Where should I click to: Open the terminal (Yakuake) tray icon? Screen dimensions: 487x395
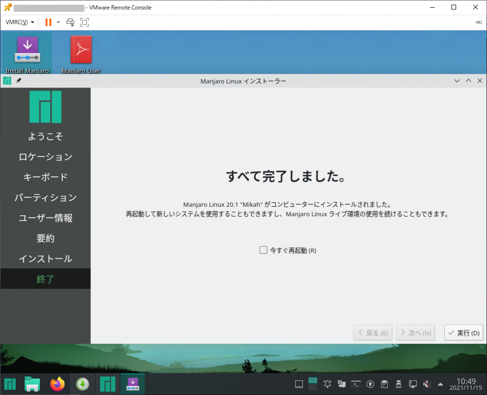click(x=356, y=385)
